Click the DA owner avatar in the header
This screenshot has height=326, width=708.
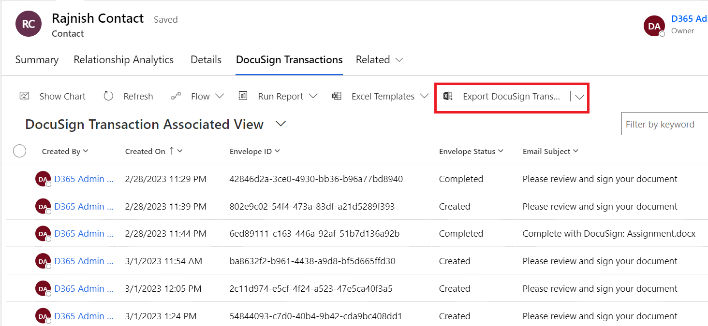654,26
